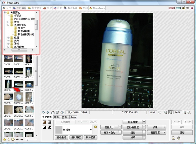Click the zoom out magnifier
Image resolution: width=196 pixels, height=144 pixels.
pos(189,112)
